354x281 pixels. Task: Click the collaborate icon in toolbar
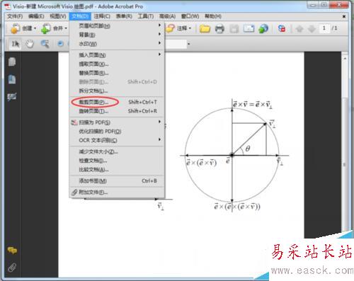click(x=282, y=28)
